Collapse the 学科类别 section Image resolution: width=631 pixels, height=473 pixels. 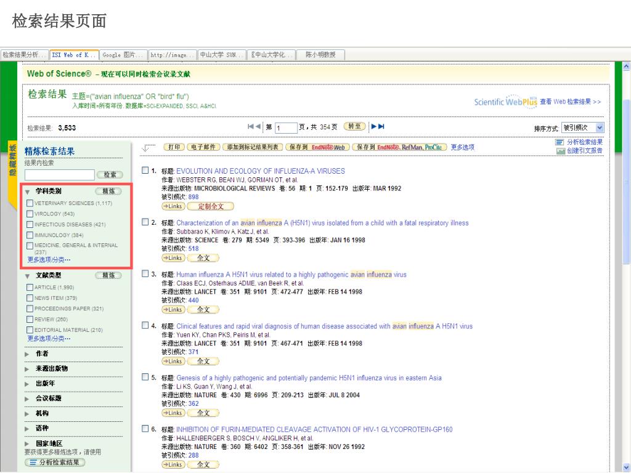click(27, 192)
